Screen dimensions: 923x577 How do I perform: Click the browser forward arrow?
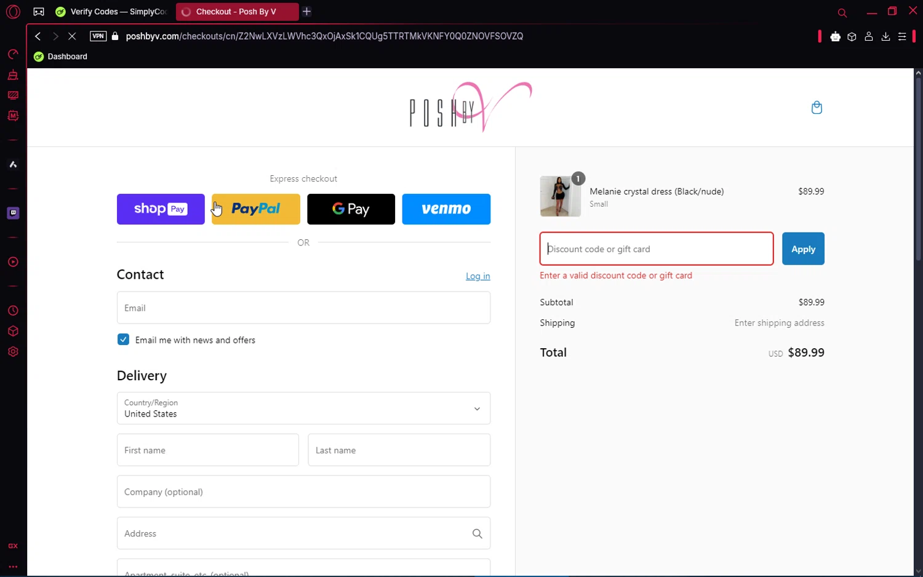click(x=55, y=36)
